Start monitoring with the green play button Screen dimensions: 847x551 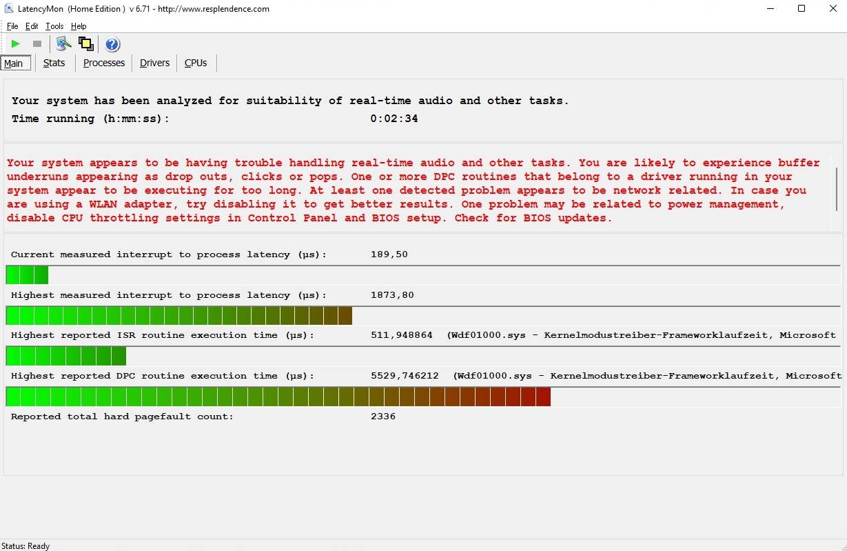click(15, 44)
